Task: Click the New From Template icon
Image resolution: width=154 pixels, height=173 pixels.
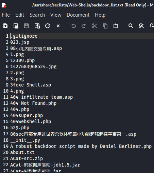Action: (16, 26)
